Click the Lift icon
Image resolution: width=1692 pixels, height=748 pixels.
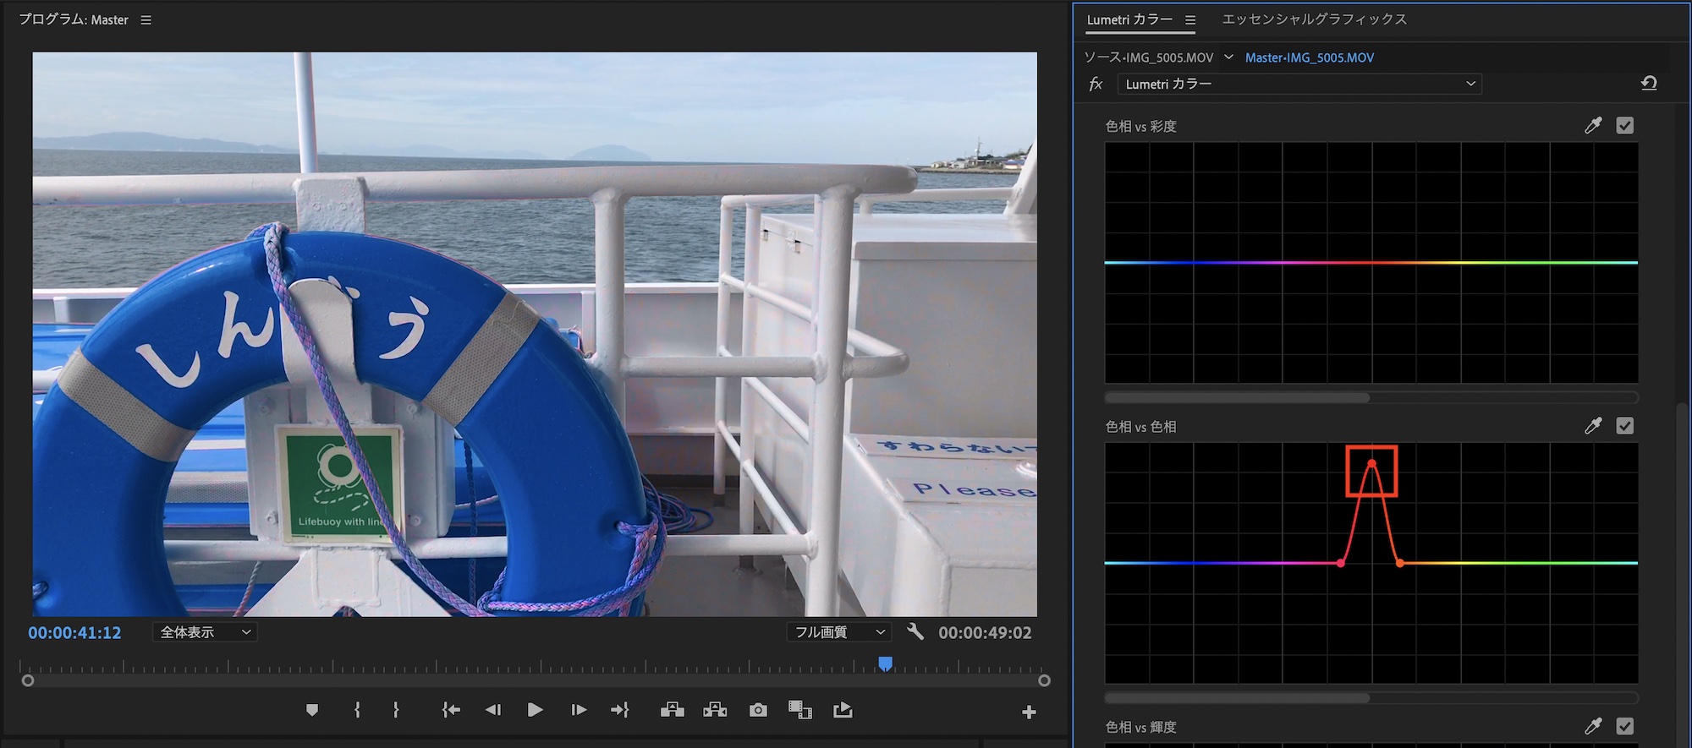(x=673, y=710)
